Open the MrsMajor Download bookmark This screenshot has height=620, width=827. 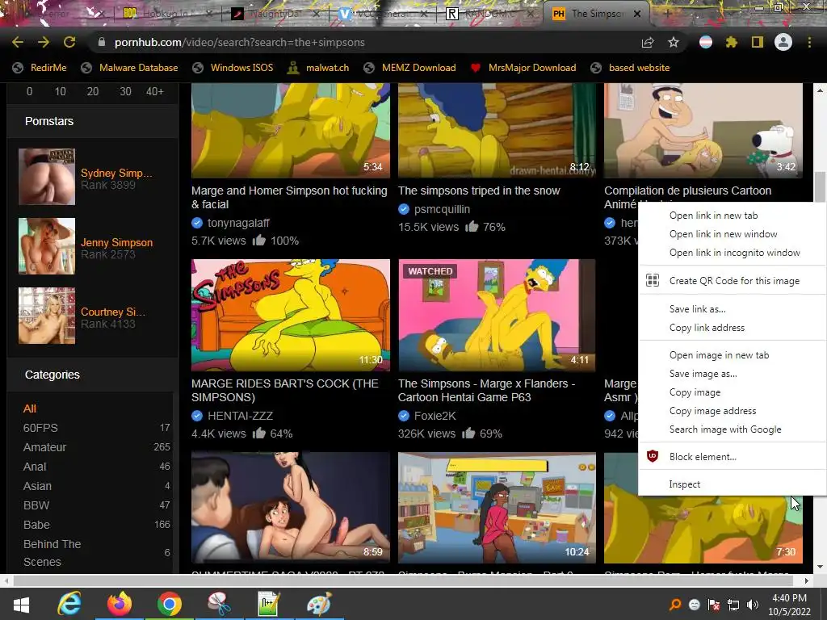523,68
